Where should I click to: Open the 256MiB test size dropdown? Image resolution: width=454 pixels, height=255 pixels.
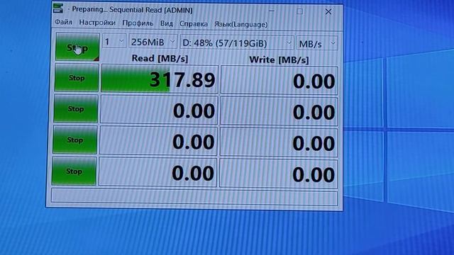153,42
